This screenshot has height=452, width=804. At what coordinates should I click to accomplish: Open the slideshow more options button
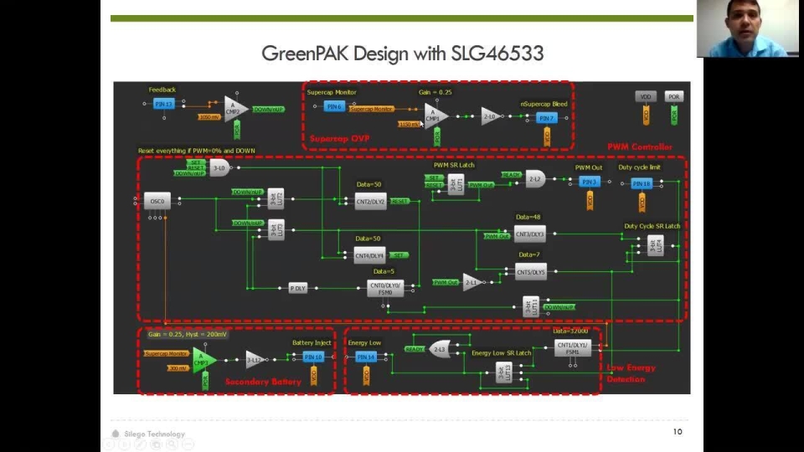pos(187,444)
